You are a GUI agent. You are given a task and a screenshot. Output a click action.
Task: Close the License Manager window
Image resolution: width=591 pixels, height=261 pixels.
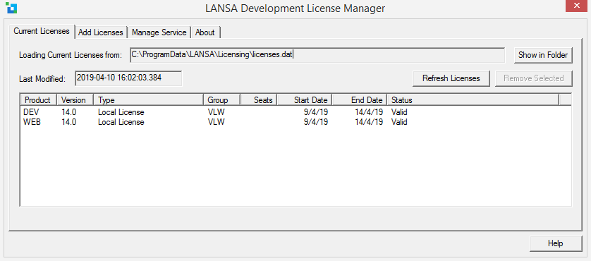coord(576,6)
